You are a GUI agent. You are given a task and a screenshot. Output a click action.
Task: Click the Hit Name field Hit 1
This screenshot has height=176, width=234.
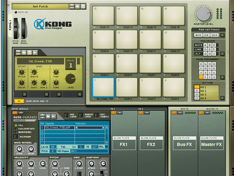(x=89, y=151)
